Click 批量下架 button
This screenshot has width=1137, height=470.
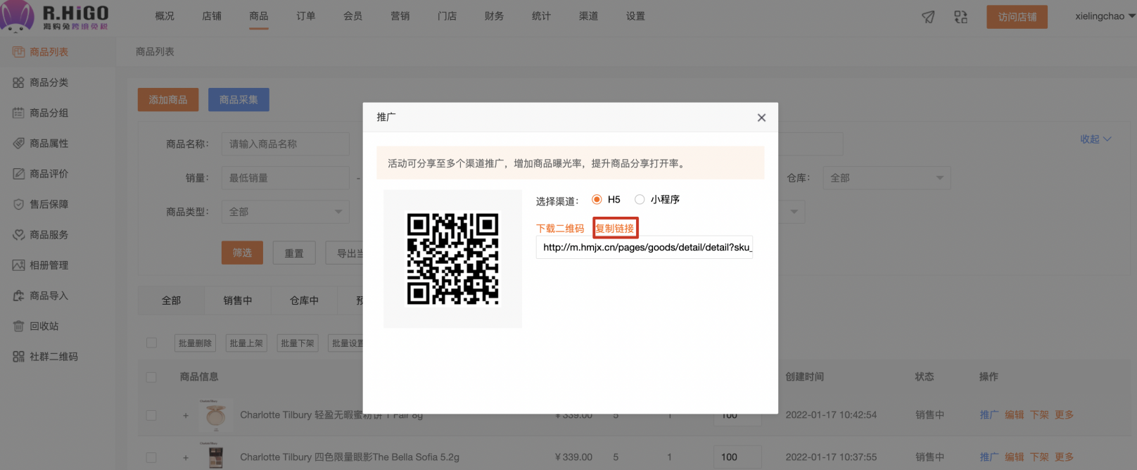click(x=298, y=343)
